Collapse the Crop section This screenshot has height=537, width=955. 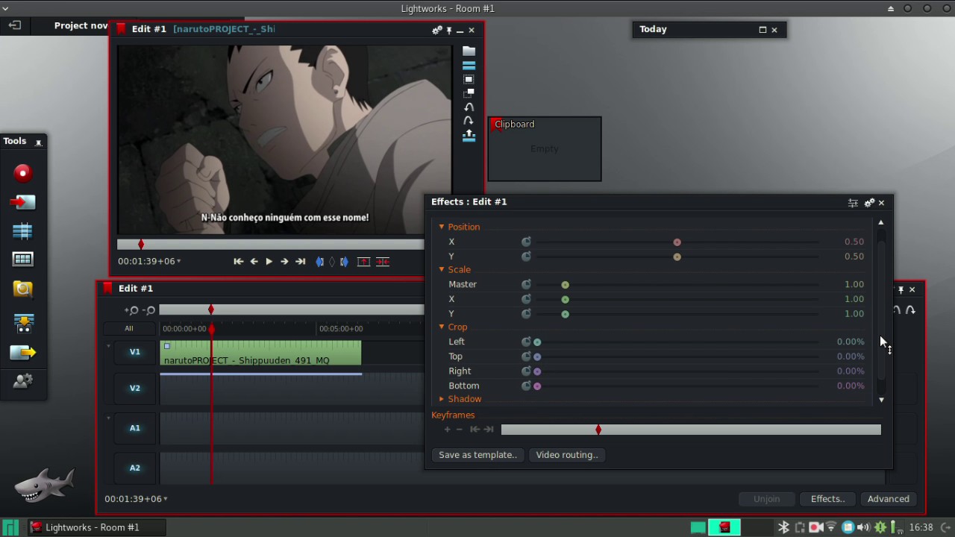pos(442,327)
